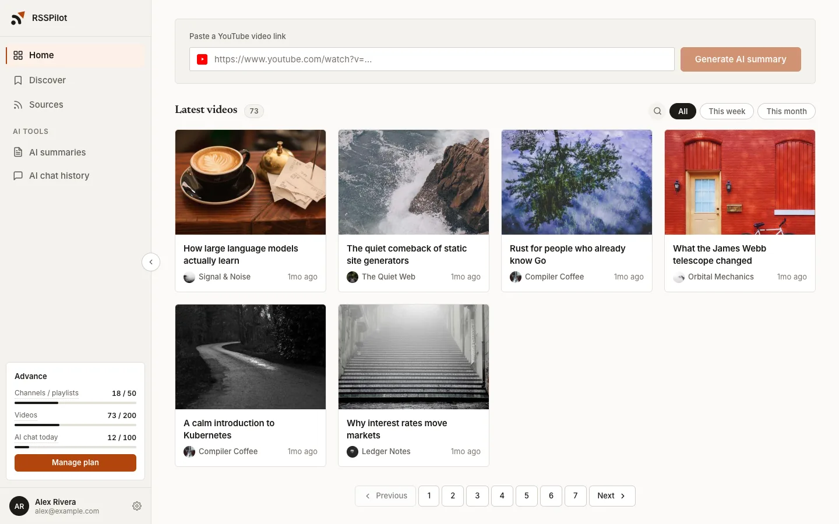Click the Orbital Mechanics channel avatar
The width and height of the screenshot is (839, 524).
pos(679,277)
